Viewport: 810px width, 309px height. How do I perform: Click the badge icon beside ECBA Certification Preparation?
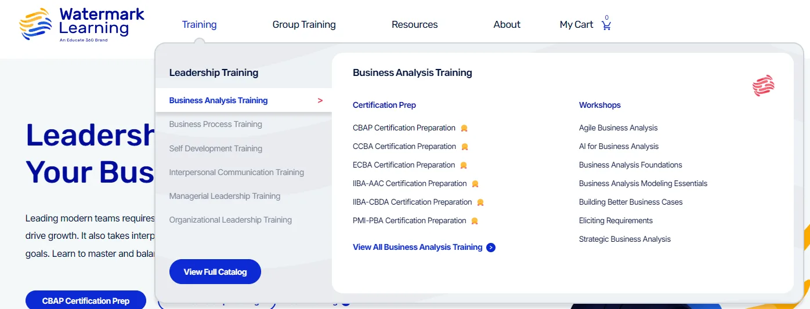pyautogui.click(x=464, y=165)
